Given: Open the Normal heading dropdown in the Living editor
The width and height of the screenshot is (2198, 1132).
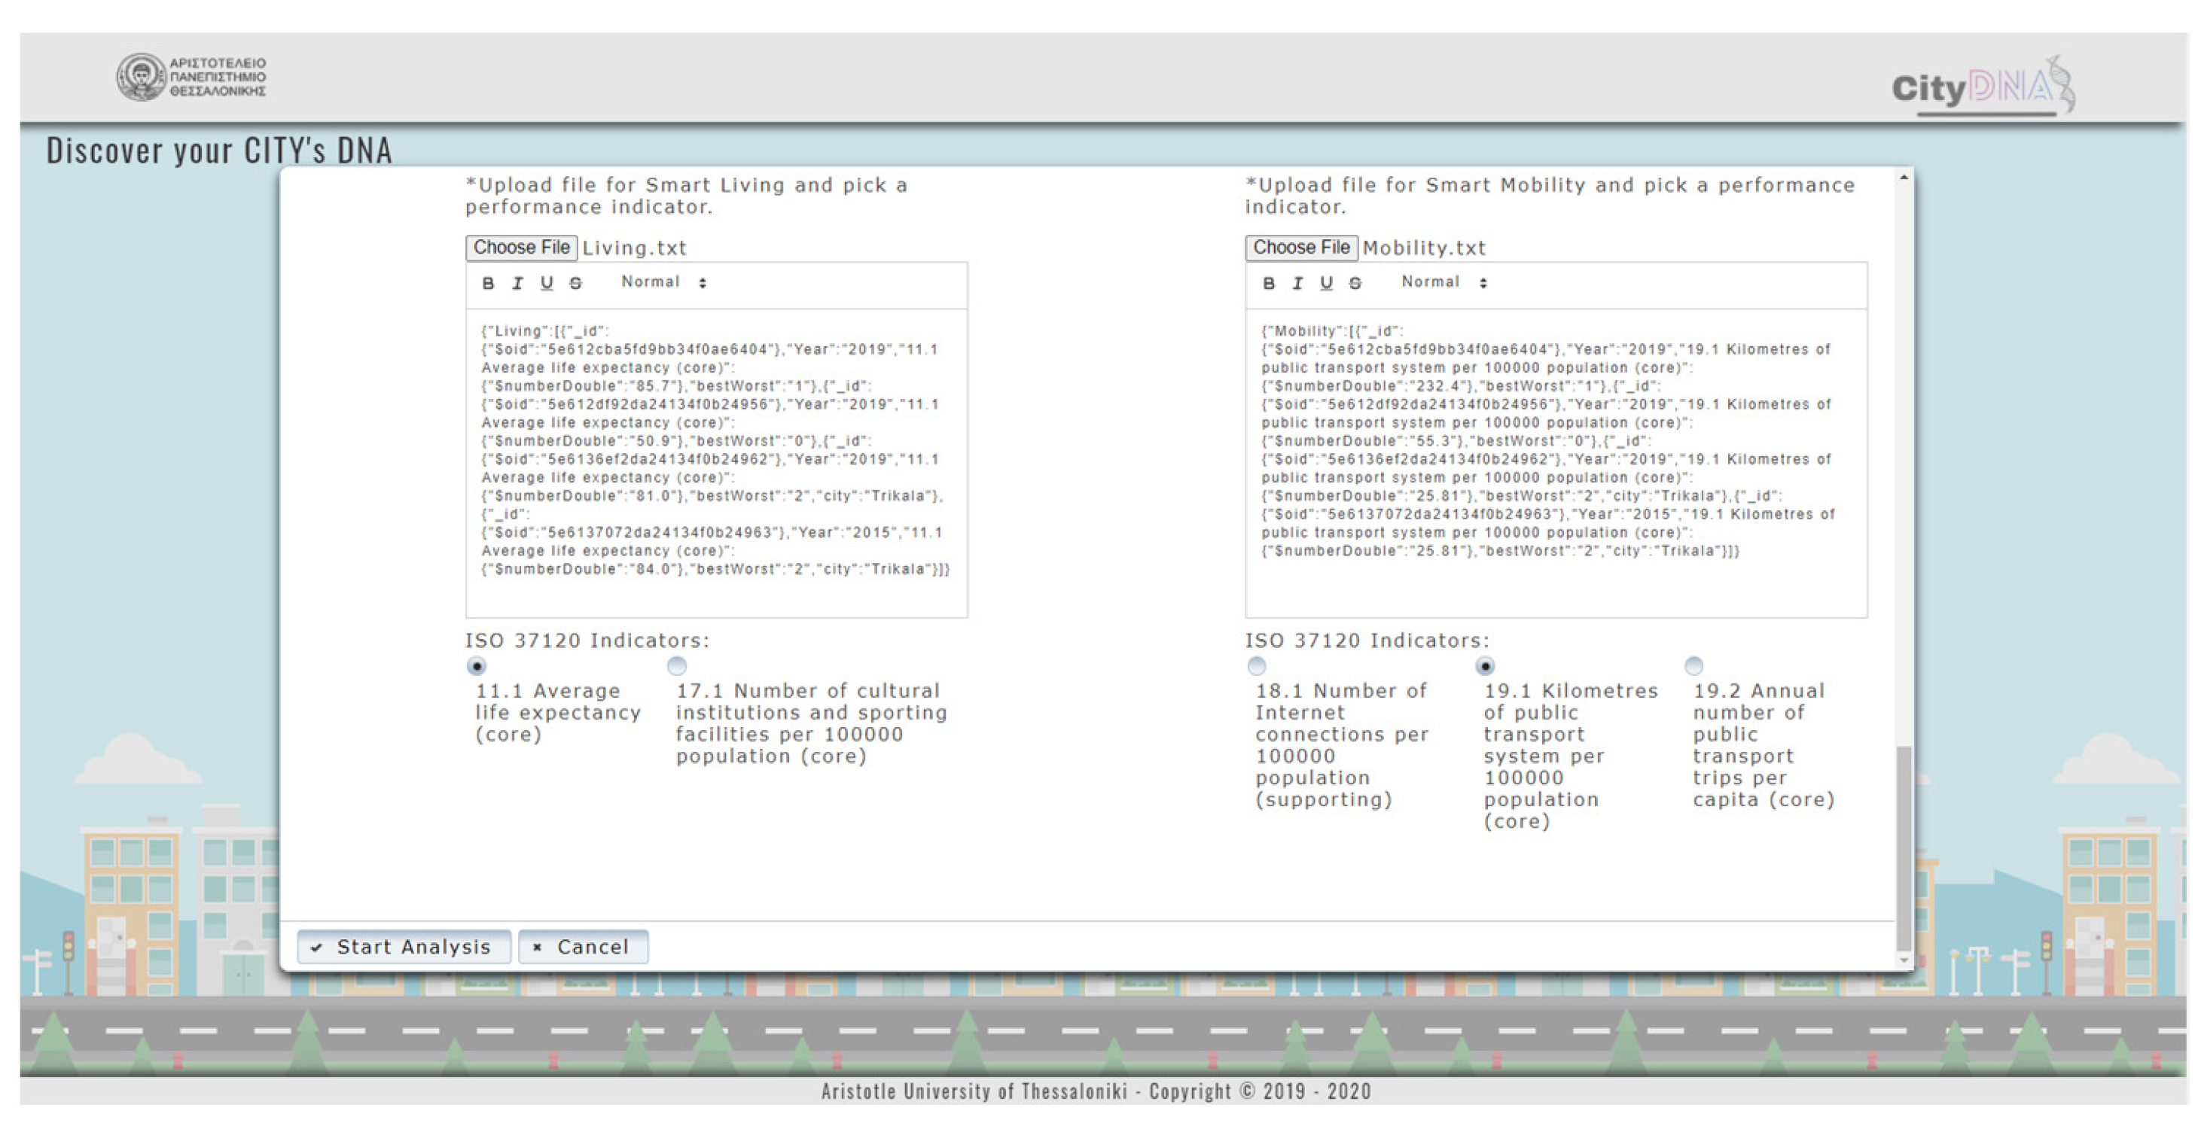Looking at the screenshot, I should 663,282.
